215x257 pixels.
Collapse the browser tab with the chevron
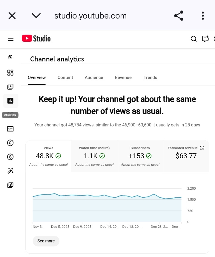coord(36,16)
